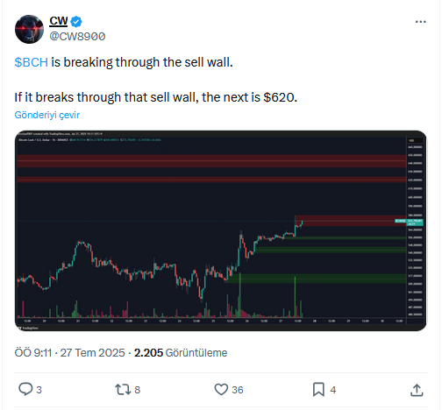Click the like count 36
442x410 pixels.
click(238, 390)
